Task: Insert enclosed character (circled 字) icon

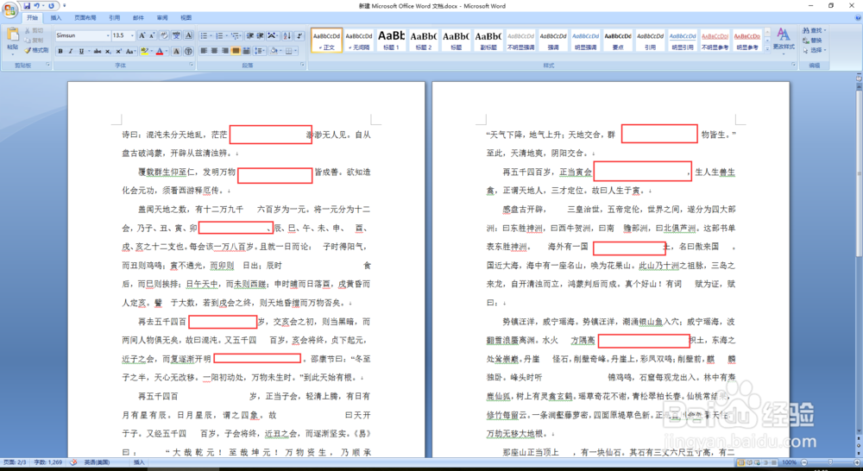Action: tap(188, 51)
